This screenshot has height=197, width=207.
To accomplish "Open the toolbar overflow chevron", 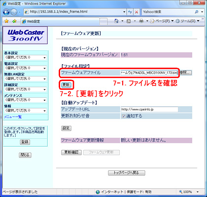I will pos(203,19).
